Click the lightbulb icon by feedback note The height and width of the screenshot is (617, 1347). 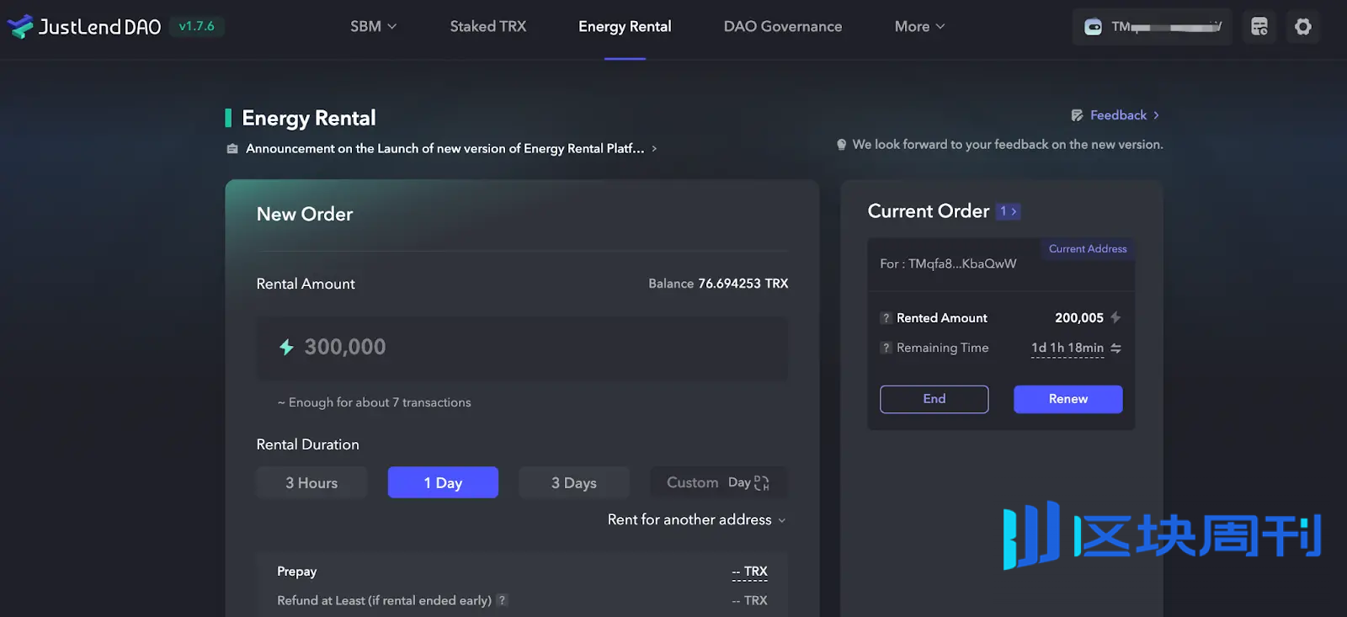pyautogui.click(x=841, y=145)
